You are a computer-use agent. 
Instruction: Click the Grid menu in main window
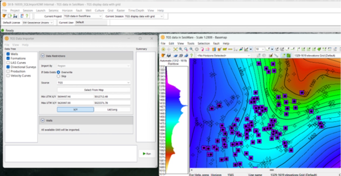click(110, 10)
